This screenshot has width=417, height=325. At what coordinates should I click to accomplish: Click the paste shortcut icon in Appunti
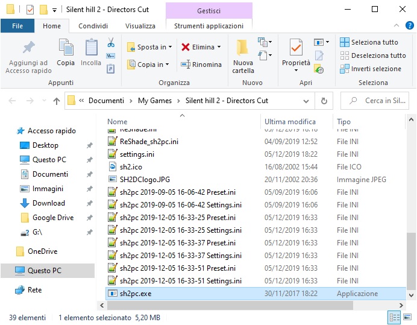[x=111, y=69]
